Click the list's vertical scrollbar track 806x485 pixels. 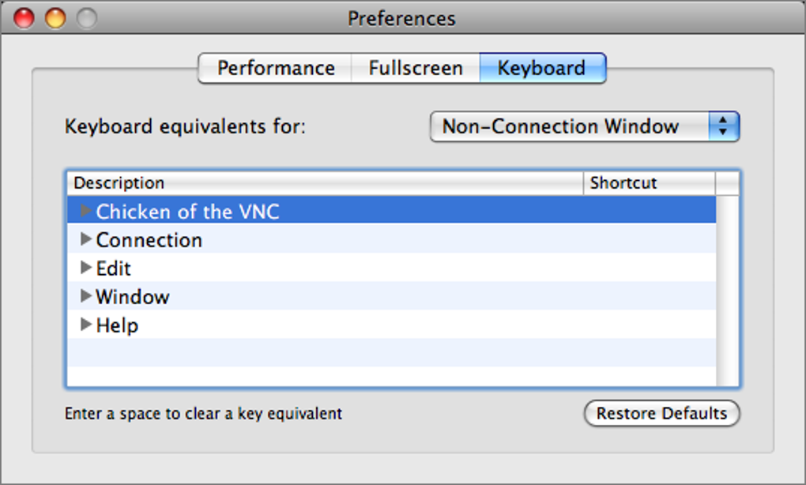point(727,292)
